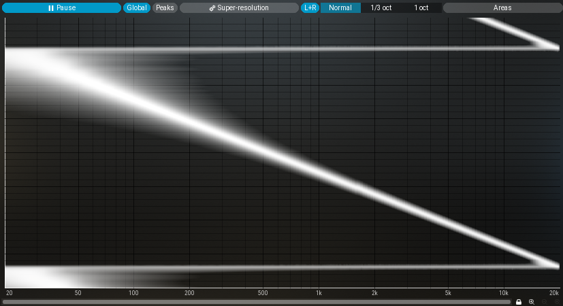This screenshot has width=563, height=306.
Task: Click the 1k frequency label
Action: [x=319, y=293]
